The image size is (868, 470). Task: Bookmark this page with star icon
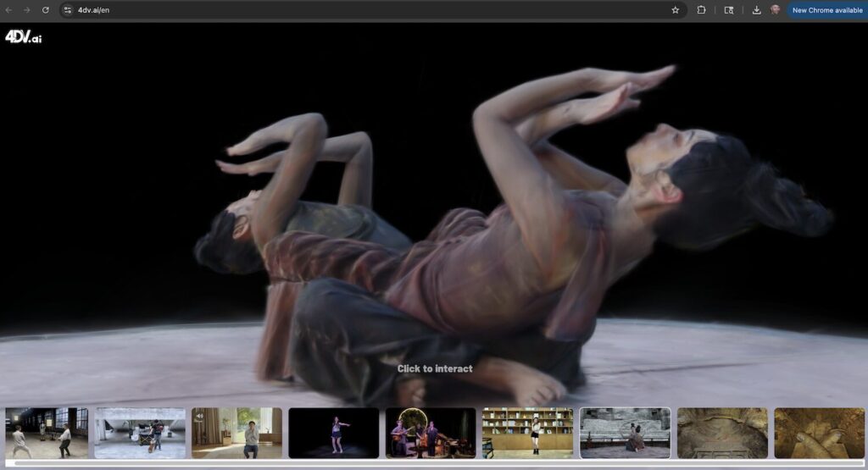click(676, 10)
